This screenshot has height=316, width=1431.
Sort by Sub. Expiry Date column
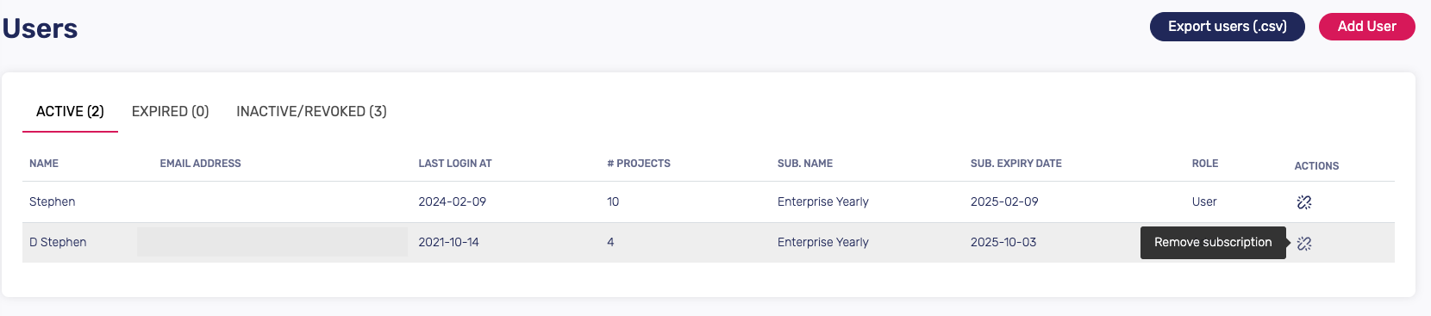[x=1016, y=164]
